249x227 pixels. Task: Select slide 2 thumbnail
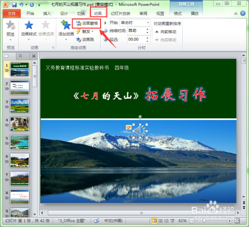[19, 88]
